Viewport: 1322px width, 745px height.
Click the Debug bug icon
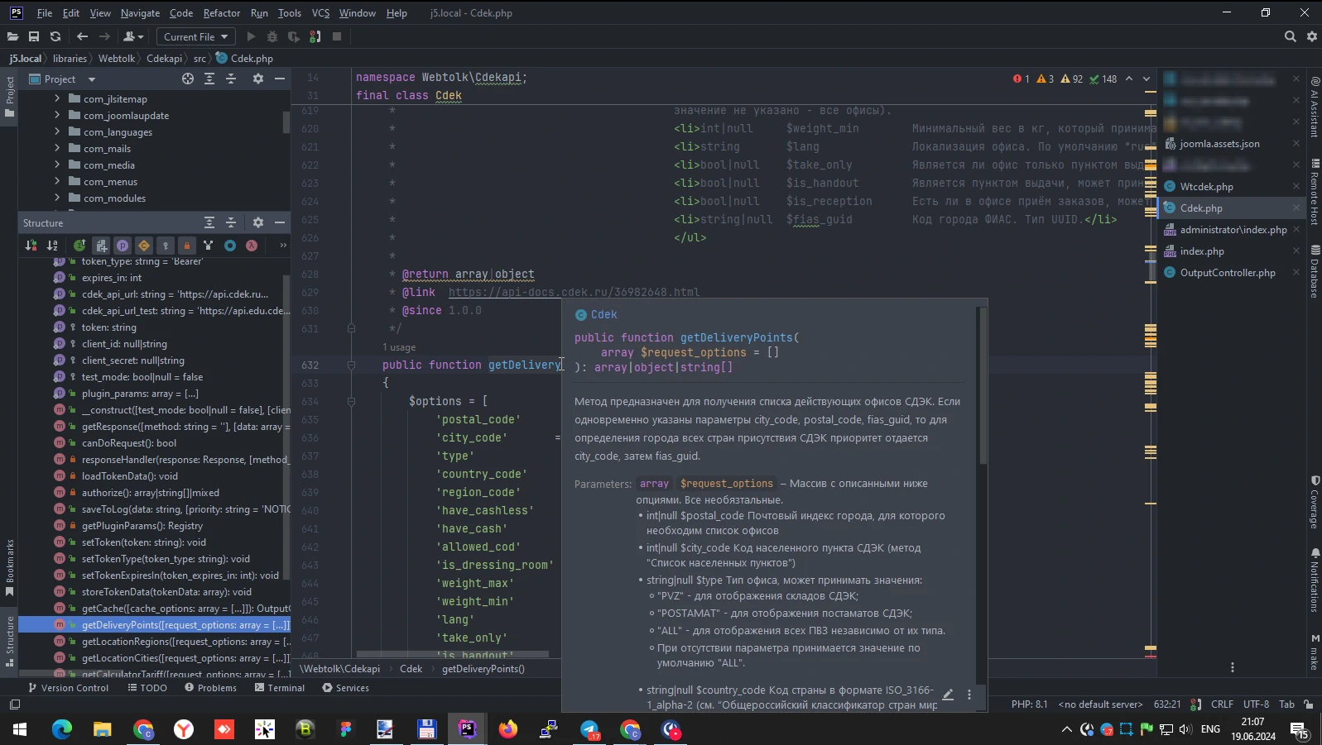coord(272,36)
